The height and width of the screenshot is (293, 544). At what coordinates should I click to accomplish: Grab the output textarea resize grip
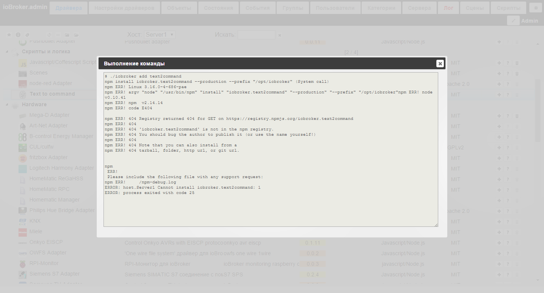436,225
